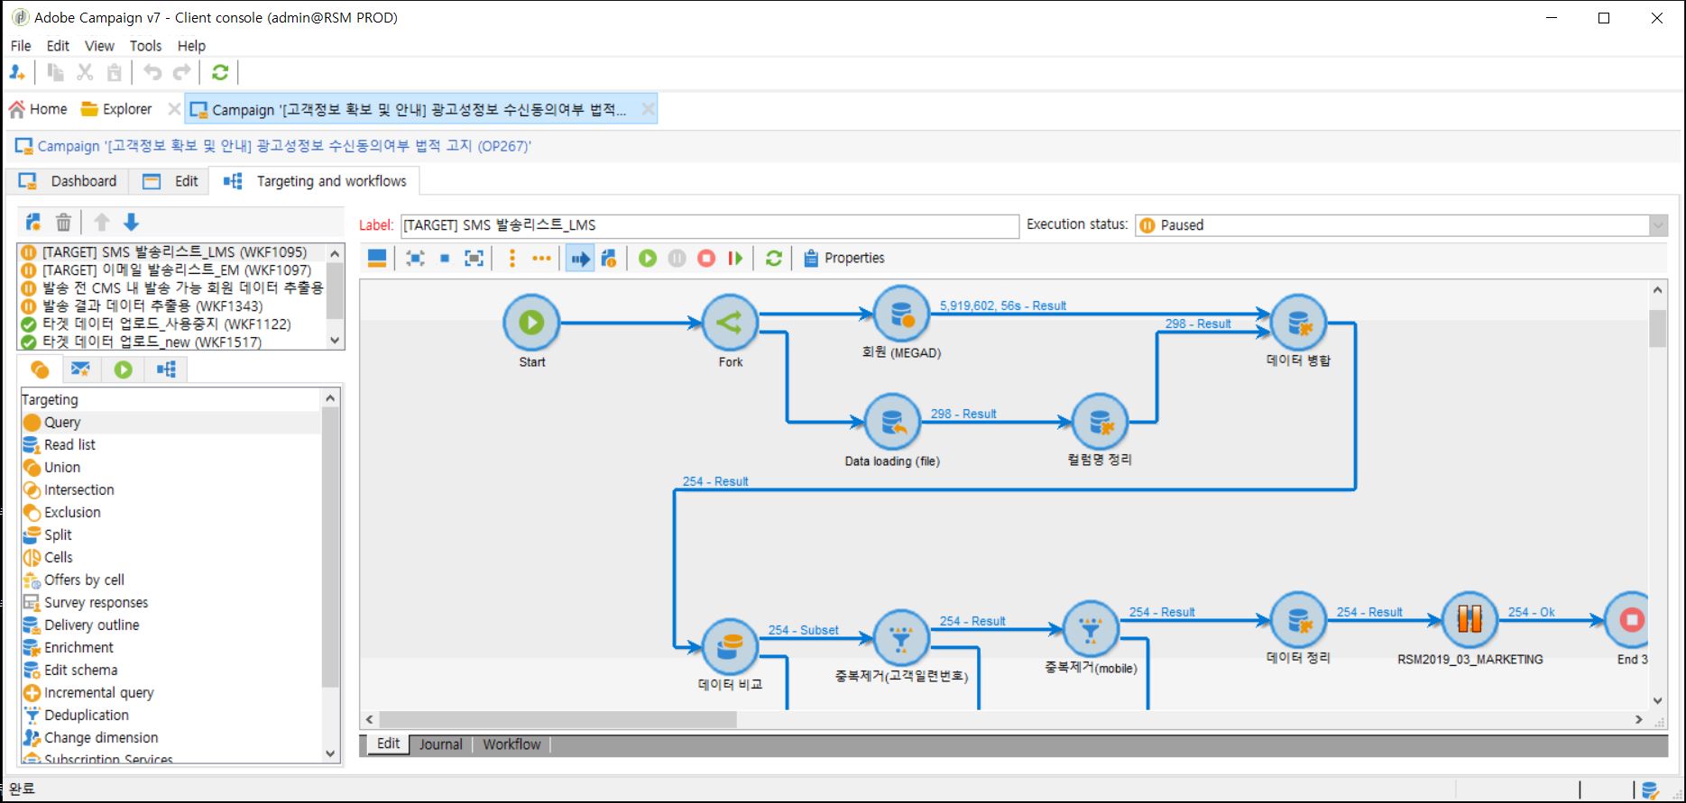
Task: Switch to the Explorer tab
Action: click(116, 109)
